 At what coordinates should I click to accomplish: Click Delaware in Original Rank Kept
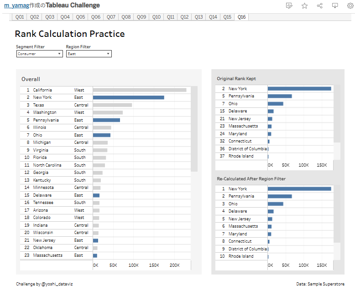[x=238, y=111]
